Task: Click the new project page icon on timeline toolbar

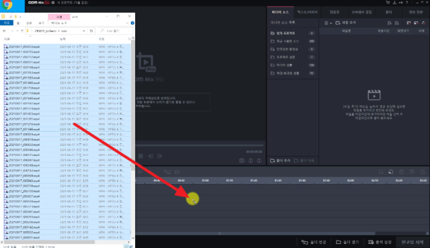Action: coord(381,172)
